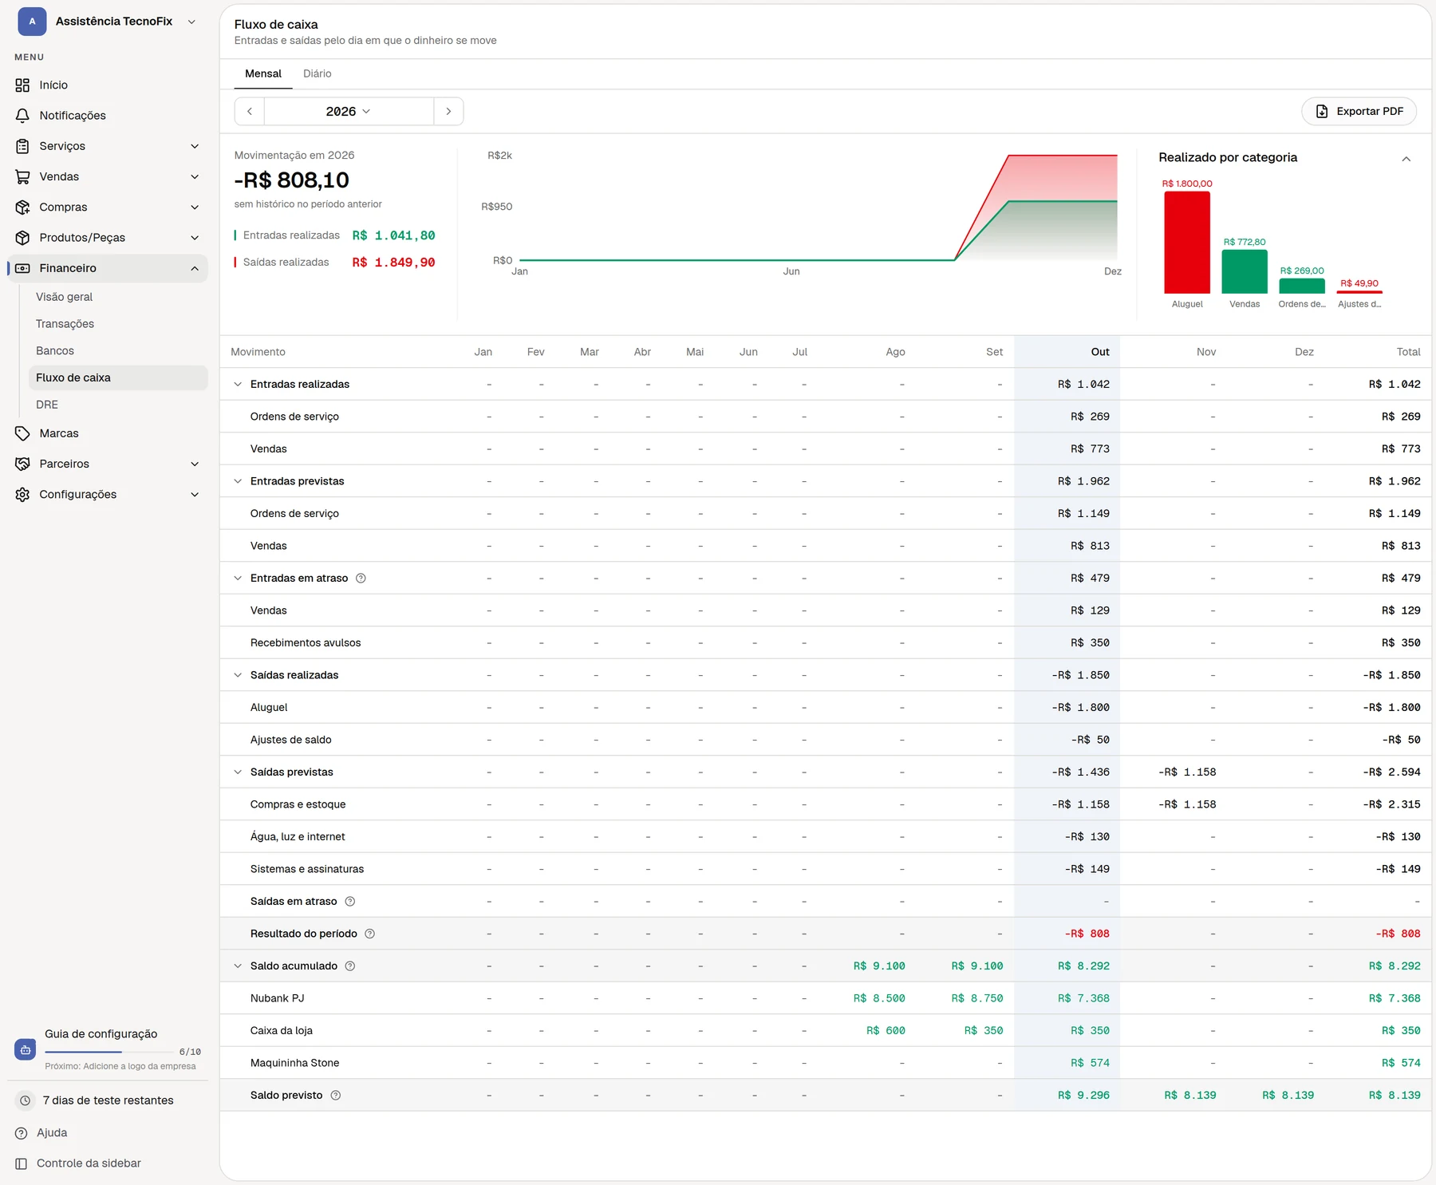Click the red Aluguel bar in chart
The width and height of the screenshot is (1436, 1185).
pos(1187,243)
